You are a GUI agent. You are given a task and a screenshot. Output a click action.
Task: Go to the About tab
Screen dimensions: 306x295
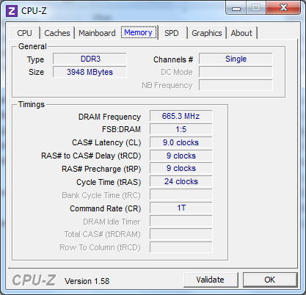tap(241, 33)
